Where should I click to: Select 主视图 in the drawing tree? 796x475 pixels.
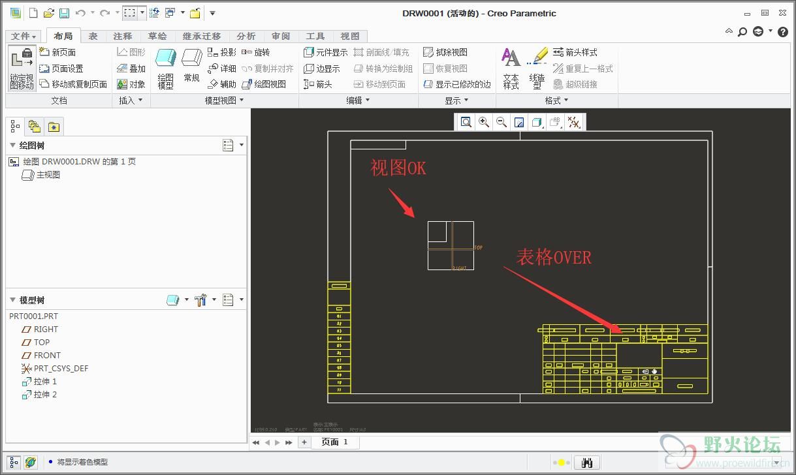(42, 175)
